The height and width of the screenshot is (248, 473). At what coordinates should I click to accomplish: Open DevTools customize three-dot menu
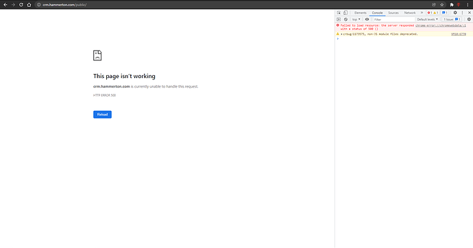coord(462,12)
